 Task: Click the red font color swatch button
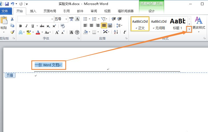38,32
